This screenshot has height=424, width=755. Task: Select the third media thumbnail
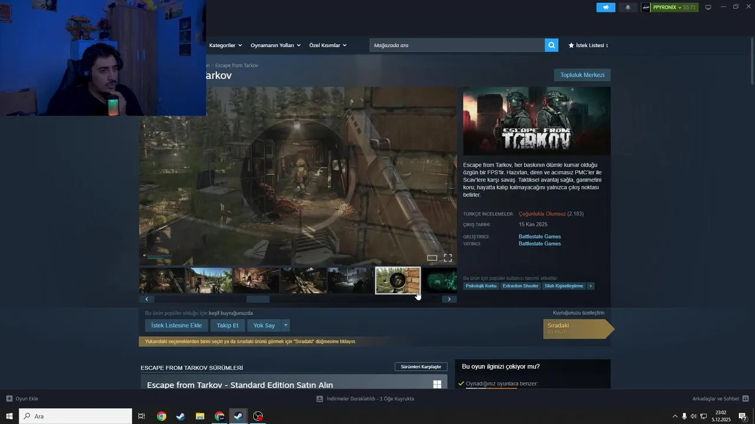pyautogui.click(x=257, y=280)
